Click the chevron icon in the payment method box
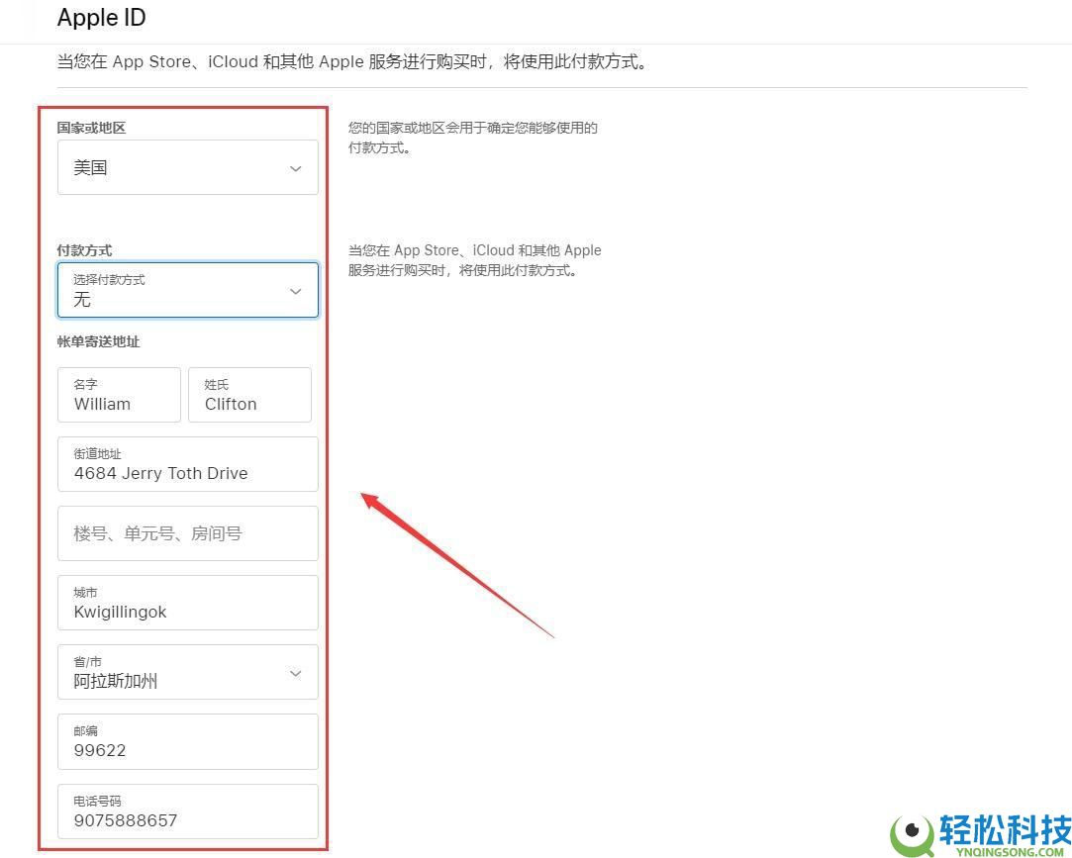The height and width of the screenshot is (858, 1072). point(295,292)
